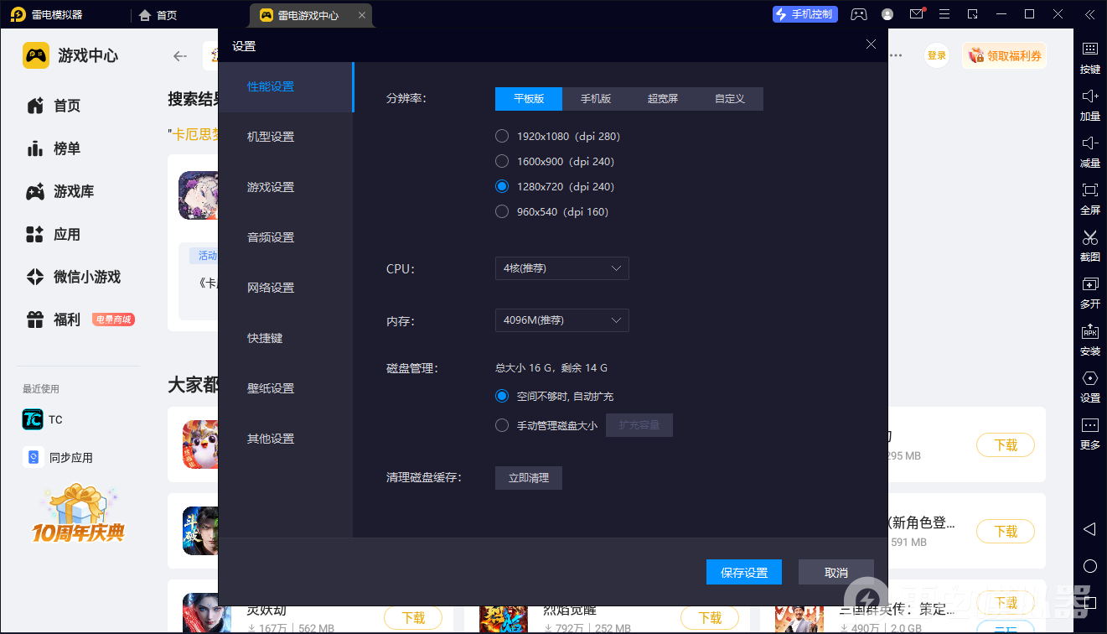Toggle 全屏 fullscreen mode
The image size is (1107, 634).
(x=1089, y=197)
